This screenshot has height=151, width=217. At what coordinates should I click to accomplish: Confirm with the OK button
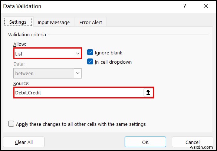tap(145, 142)
